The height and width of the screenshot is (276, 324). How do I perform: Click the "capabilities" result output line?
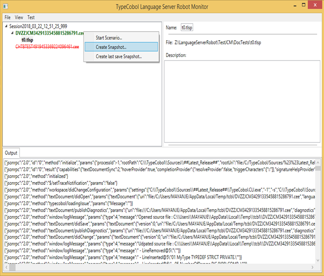point(160,170)
